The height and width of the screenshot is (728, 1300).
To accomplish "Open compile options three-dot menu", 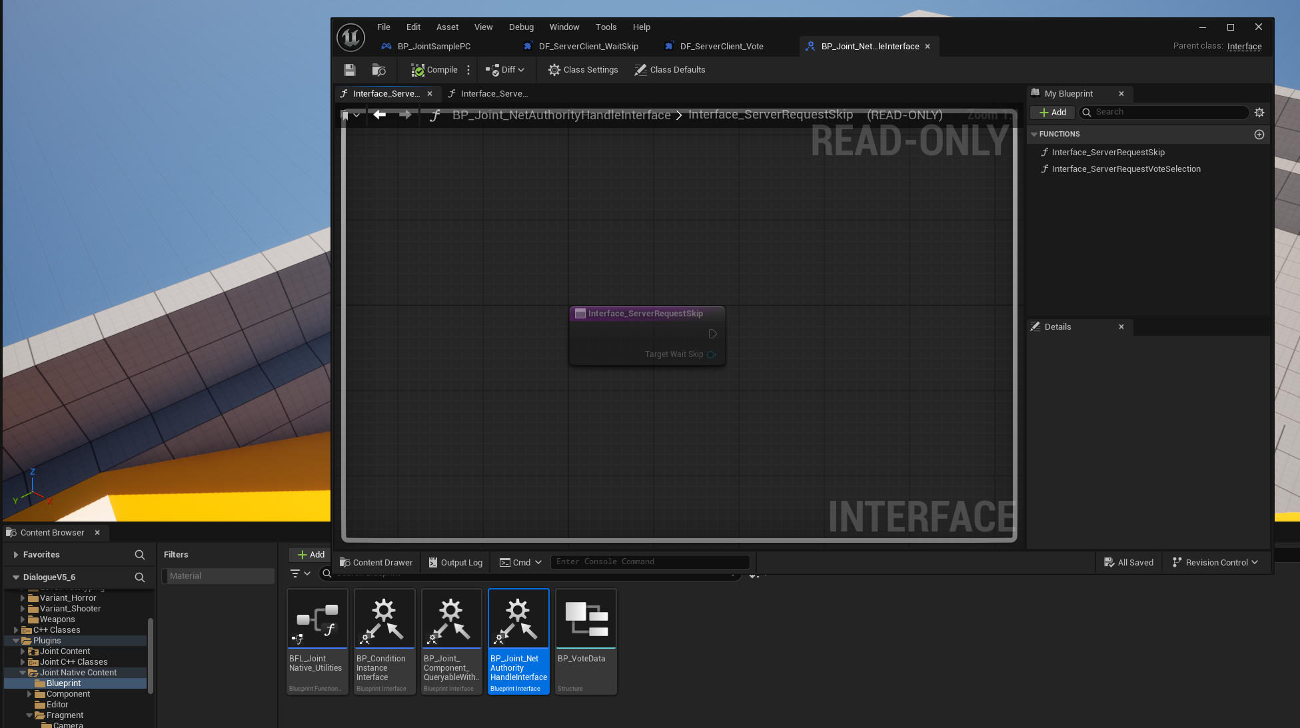I will pyautogui.click(x=468, y=70).
